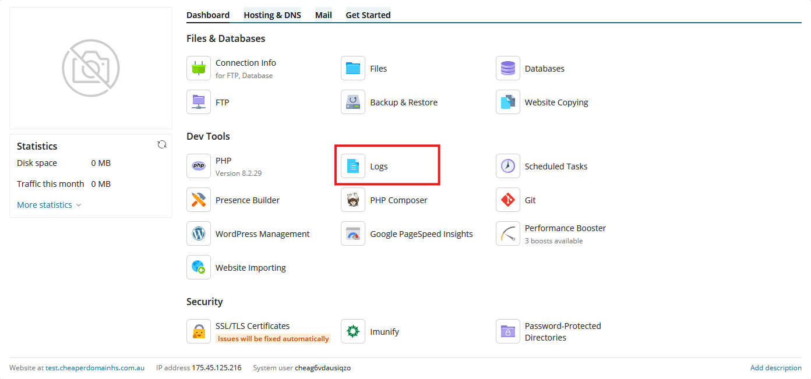The height and width of the screenshot is (379, 811).
Task: Open Password-Protected Directories
Action: coord(562,332)
